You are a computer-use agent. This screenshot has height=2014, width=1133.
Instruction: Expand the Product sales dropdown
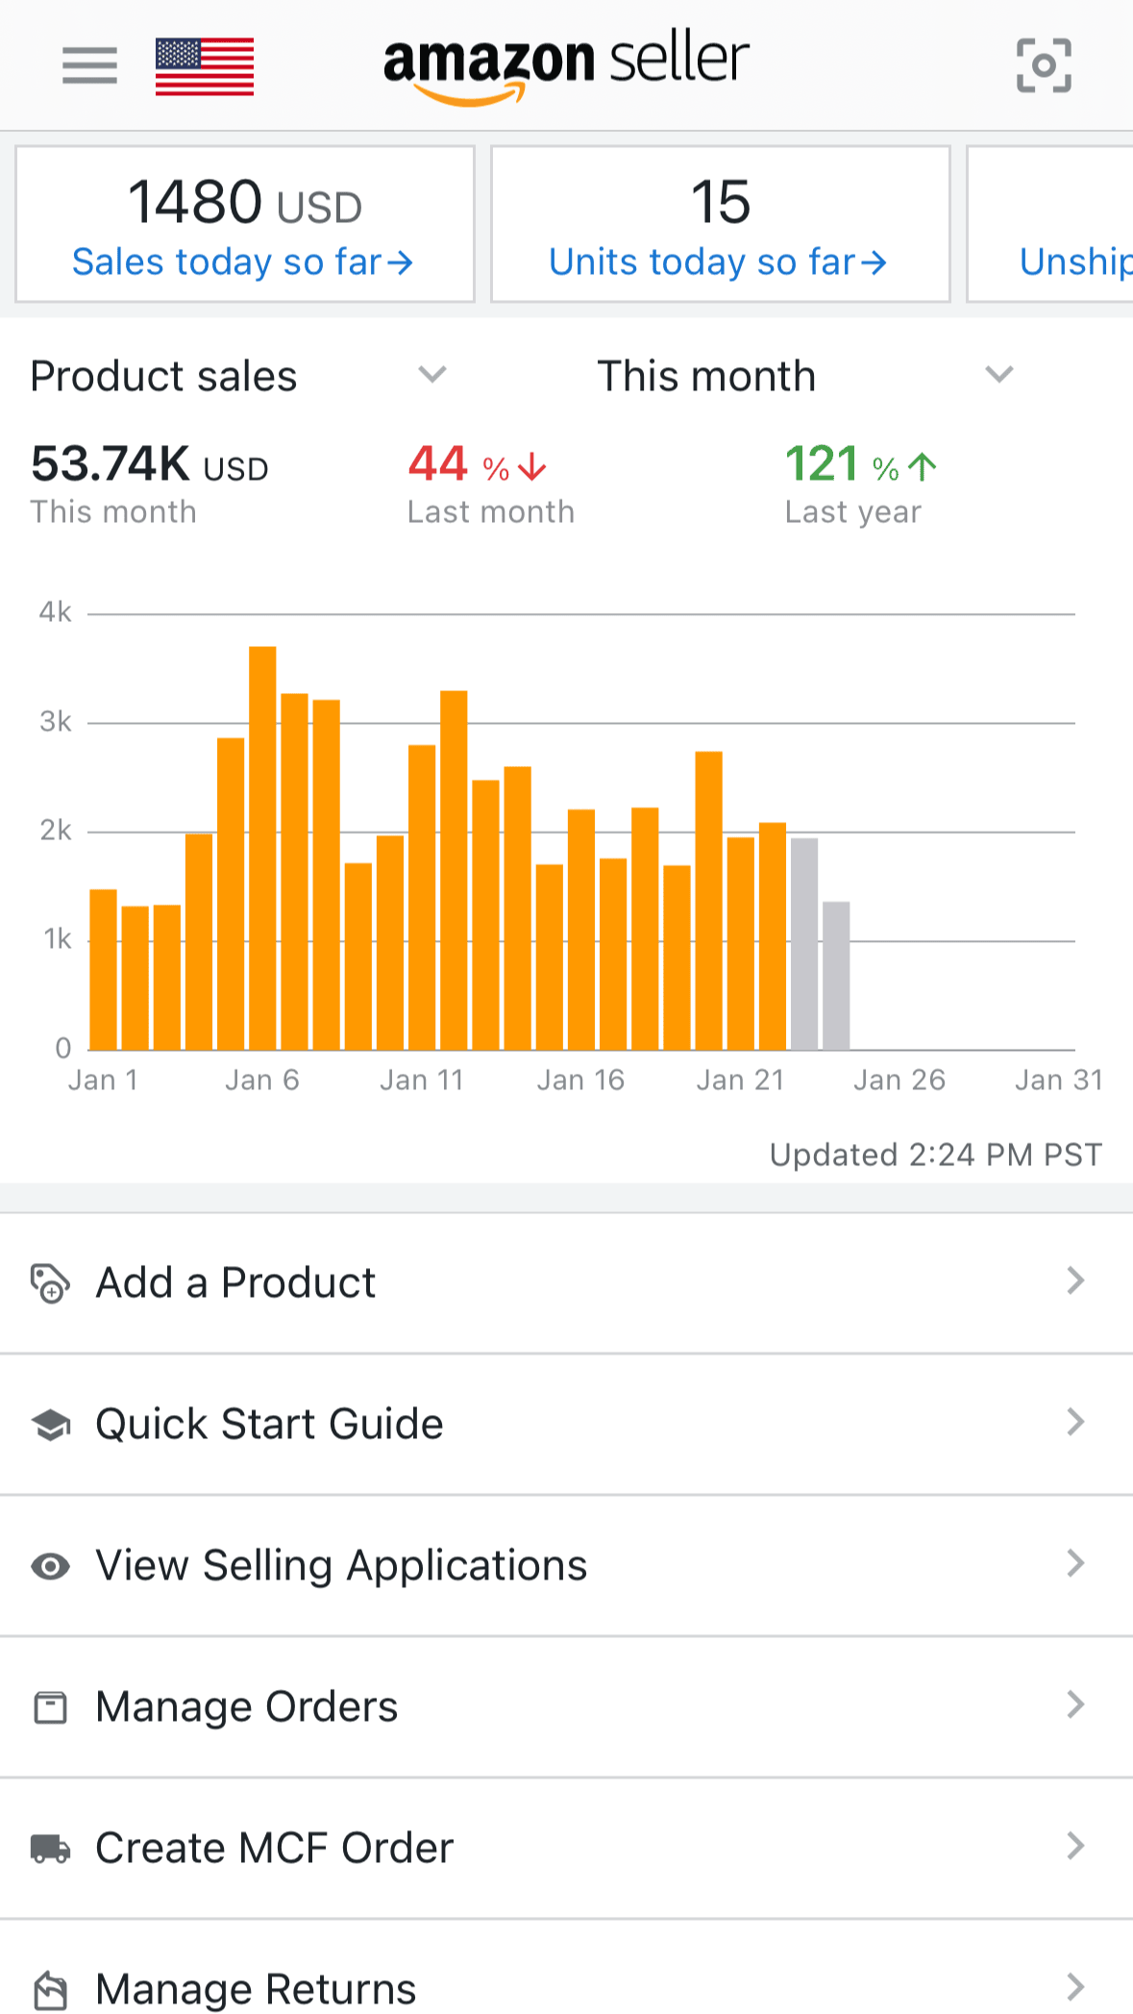tap(431, 375)
